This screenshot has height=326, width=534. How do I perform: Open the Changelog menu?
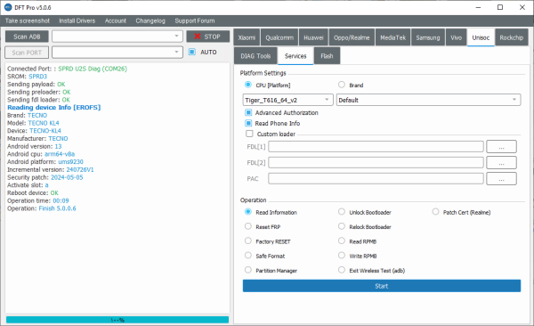tap(150, 20)
